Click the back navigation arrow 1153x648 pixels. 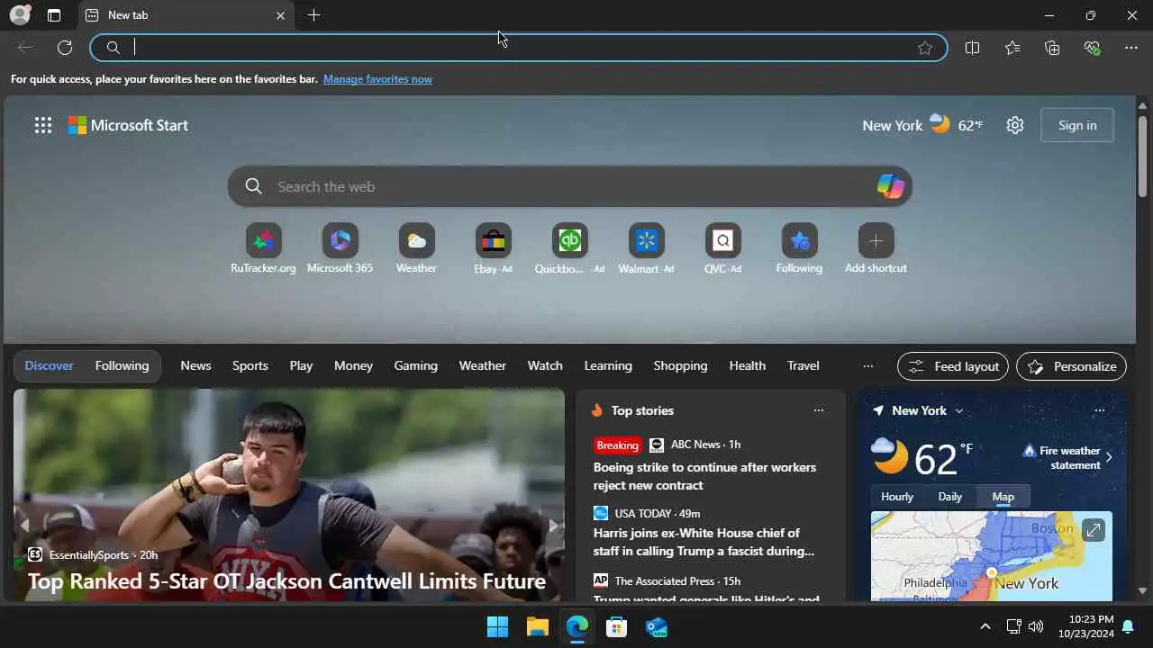(25, 48)
